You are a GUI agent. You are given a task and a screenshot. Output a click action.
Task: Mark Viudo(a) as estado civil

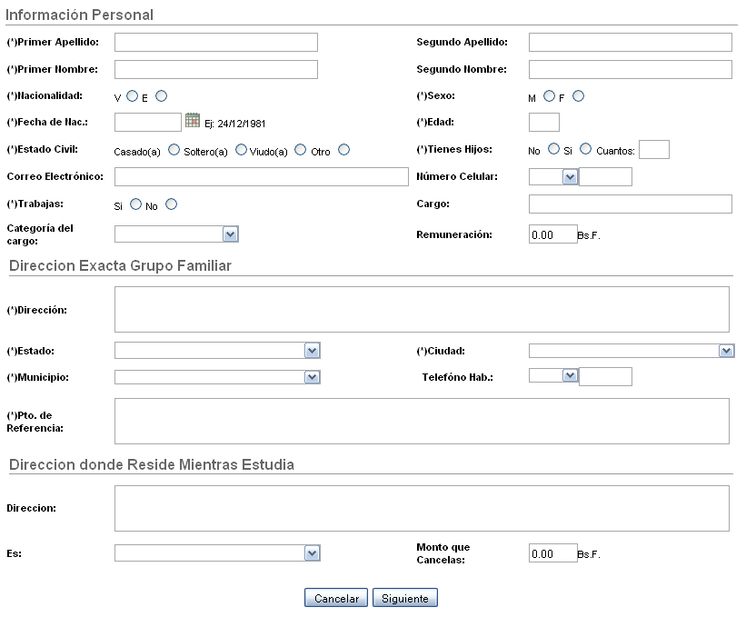click(x=300, y=149)
